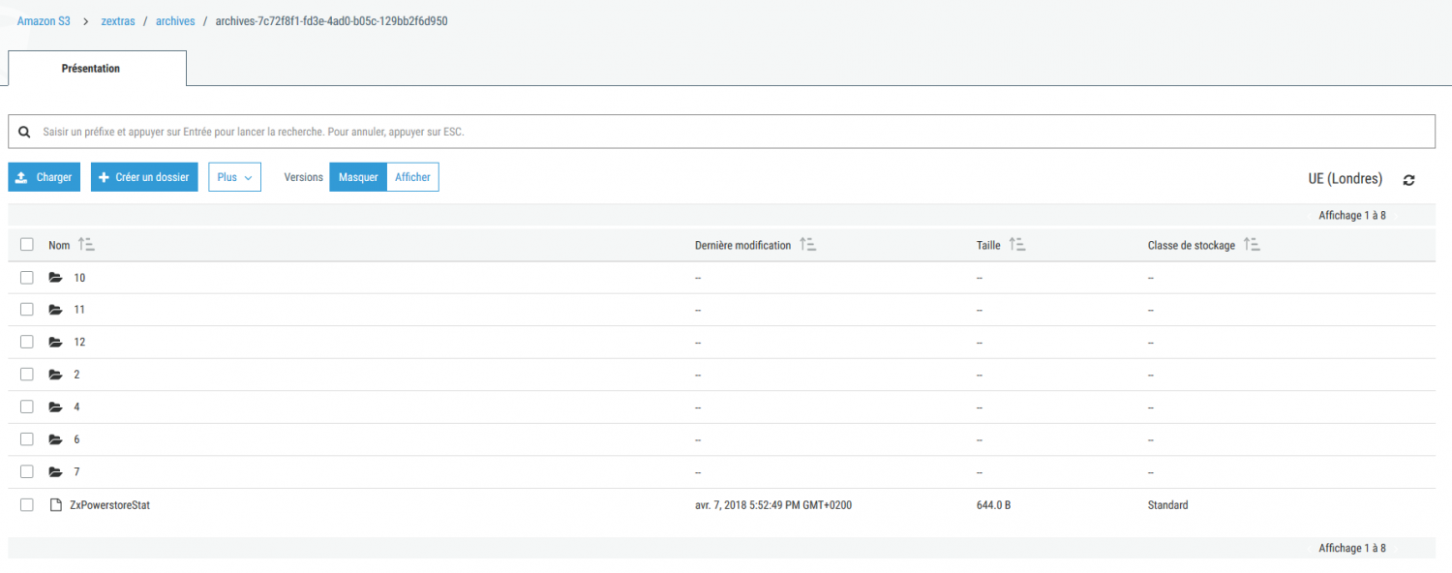Check the box for ZxPowerstoreStat
Screen dimensions: 1452x573
27,505
